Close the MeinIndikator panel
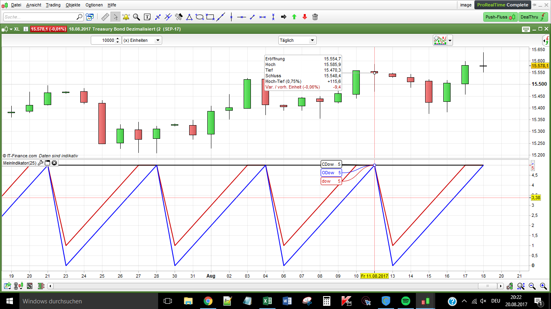The image size is (551, 309). [54, 163]
